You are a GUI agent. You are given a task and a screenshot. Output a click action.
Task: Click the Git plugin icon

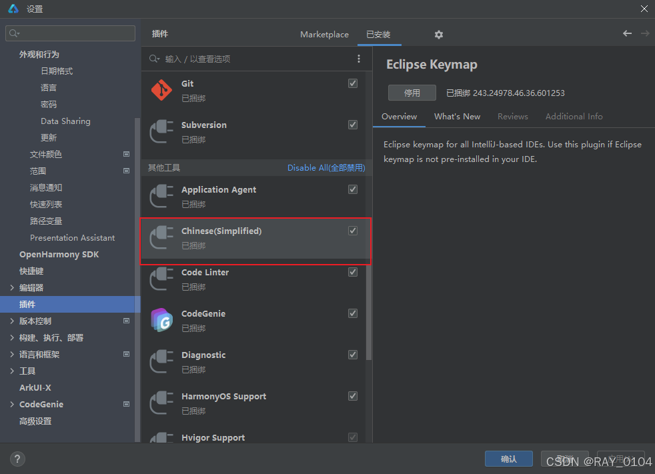161,90
